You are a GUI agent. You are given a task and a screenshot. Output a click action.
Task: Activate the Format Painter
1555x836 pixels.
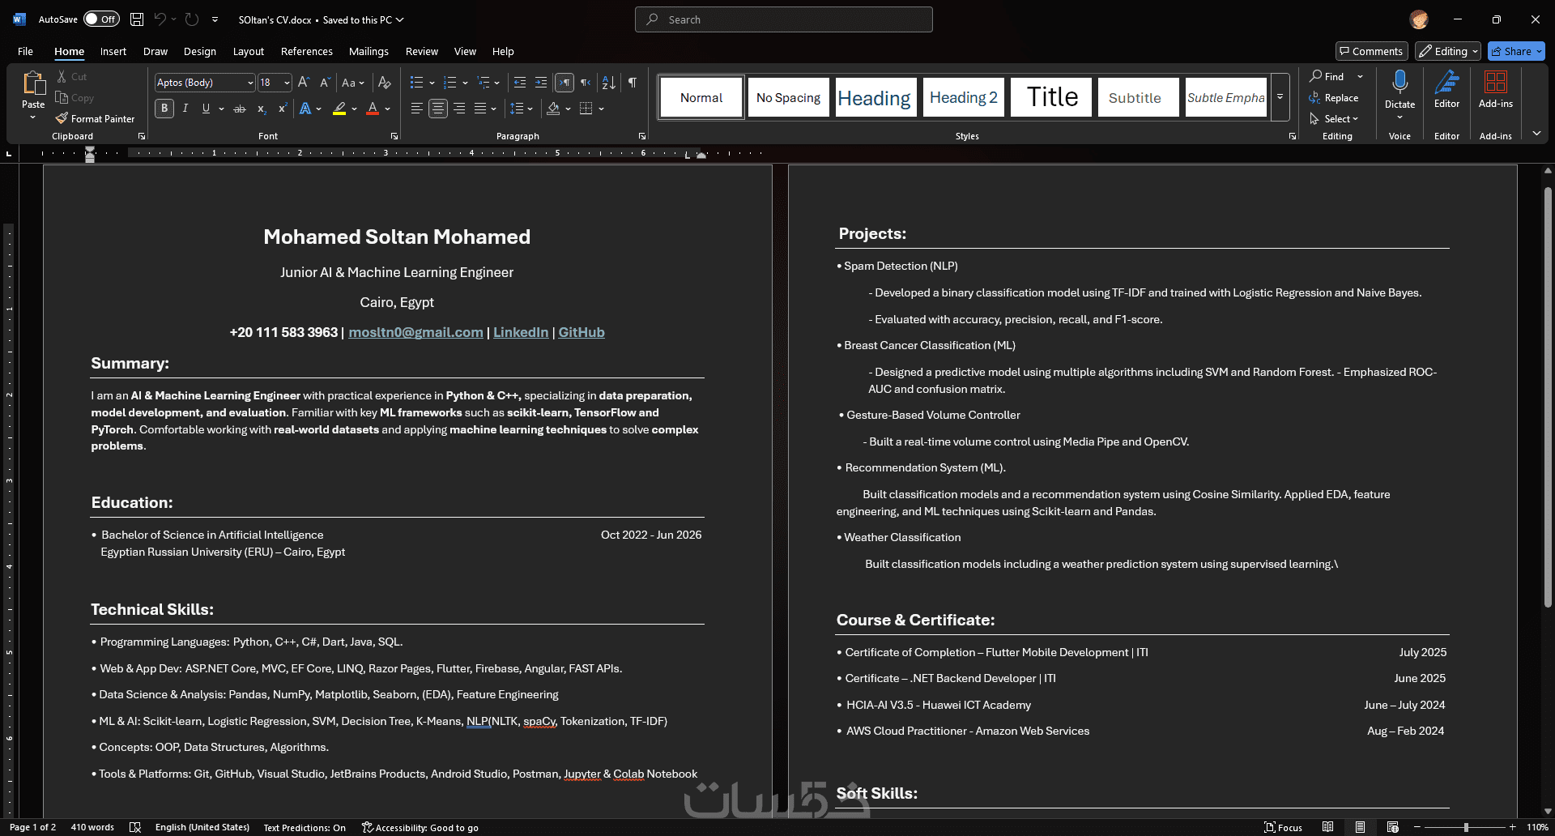pyautogui.click(x=95, y=118)
